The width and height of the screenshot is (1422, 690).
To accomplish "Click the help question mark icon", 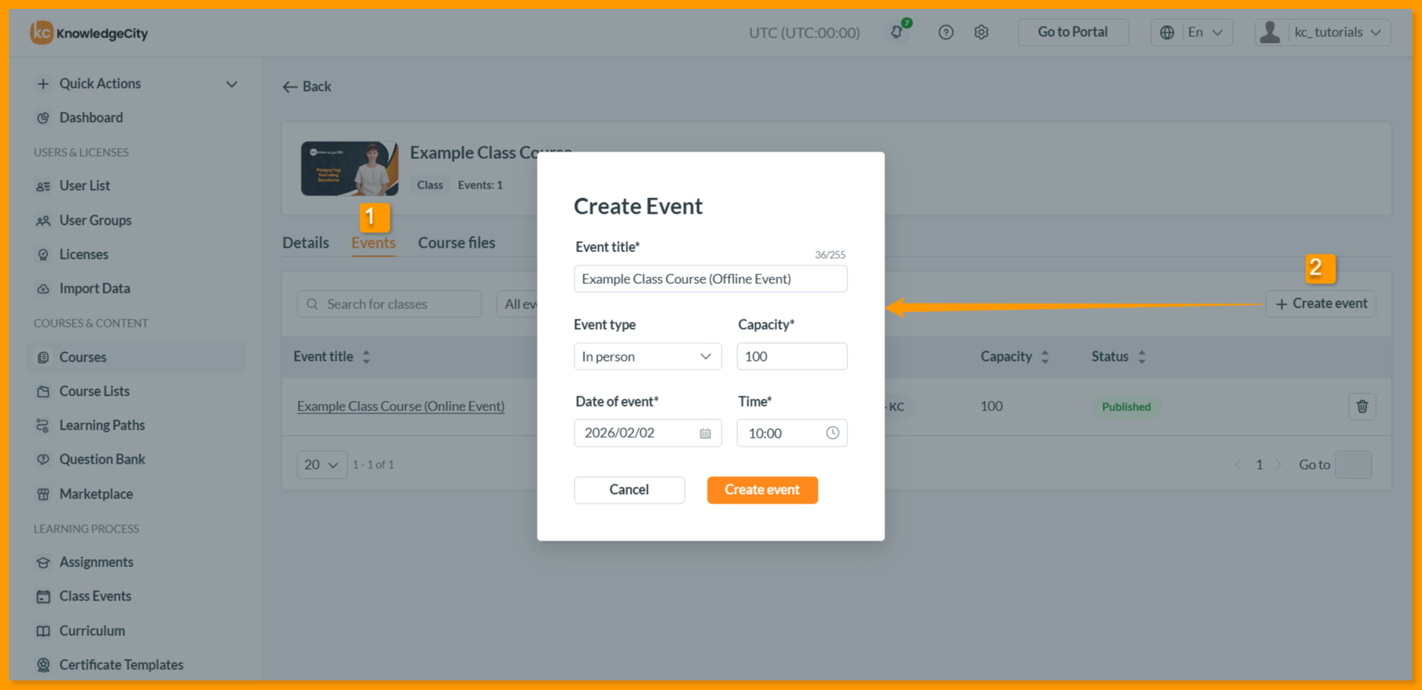I will pos(946,32).
